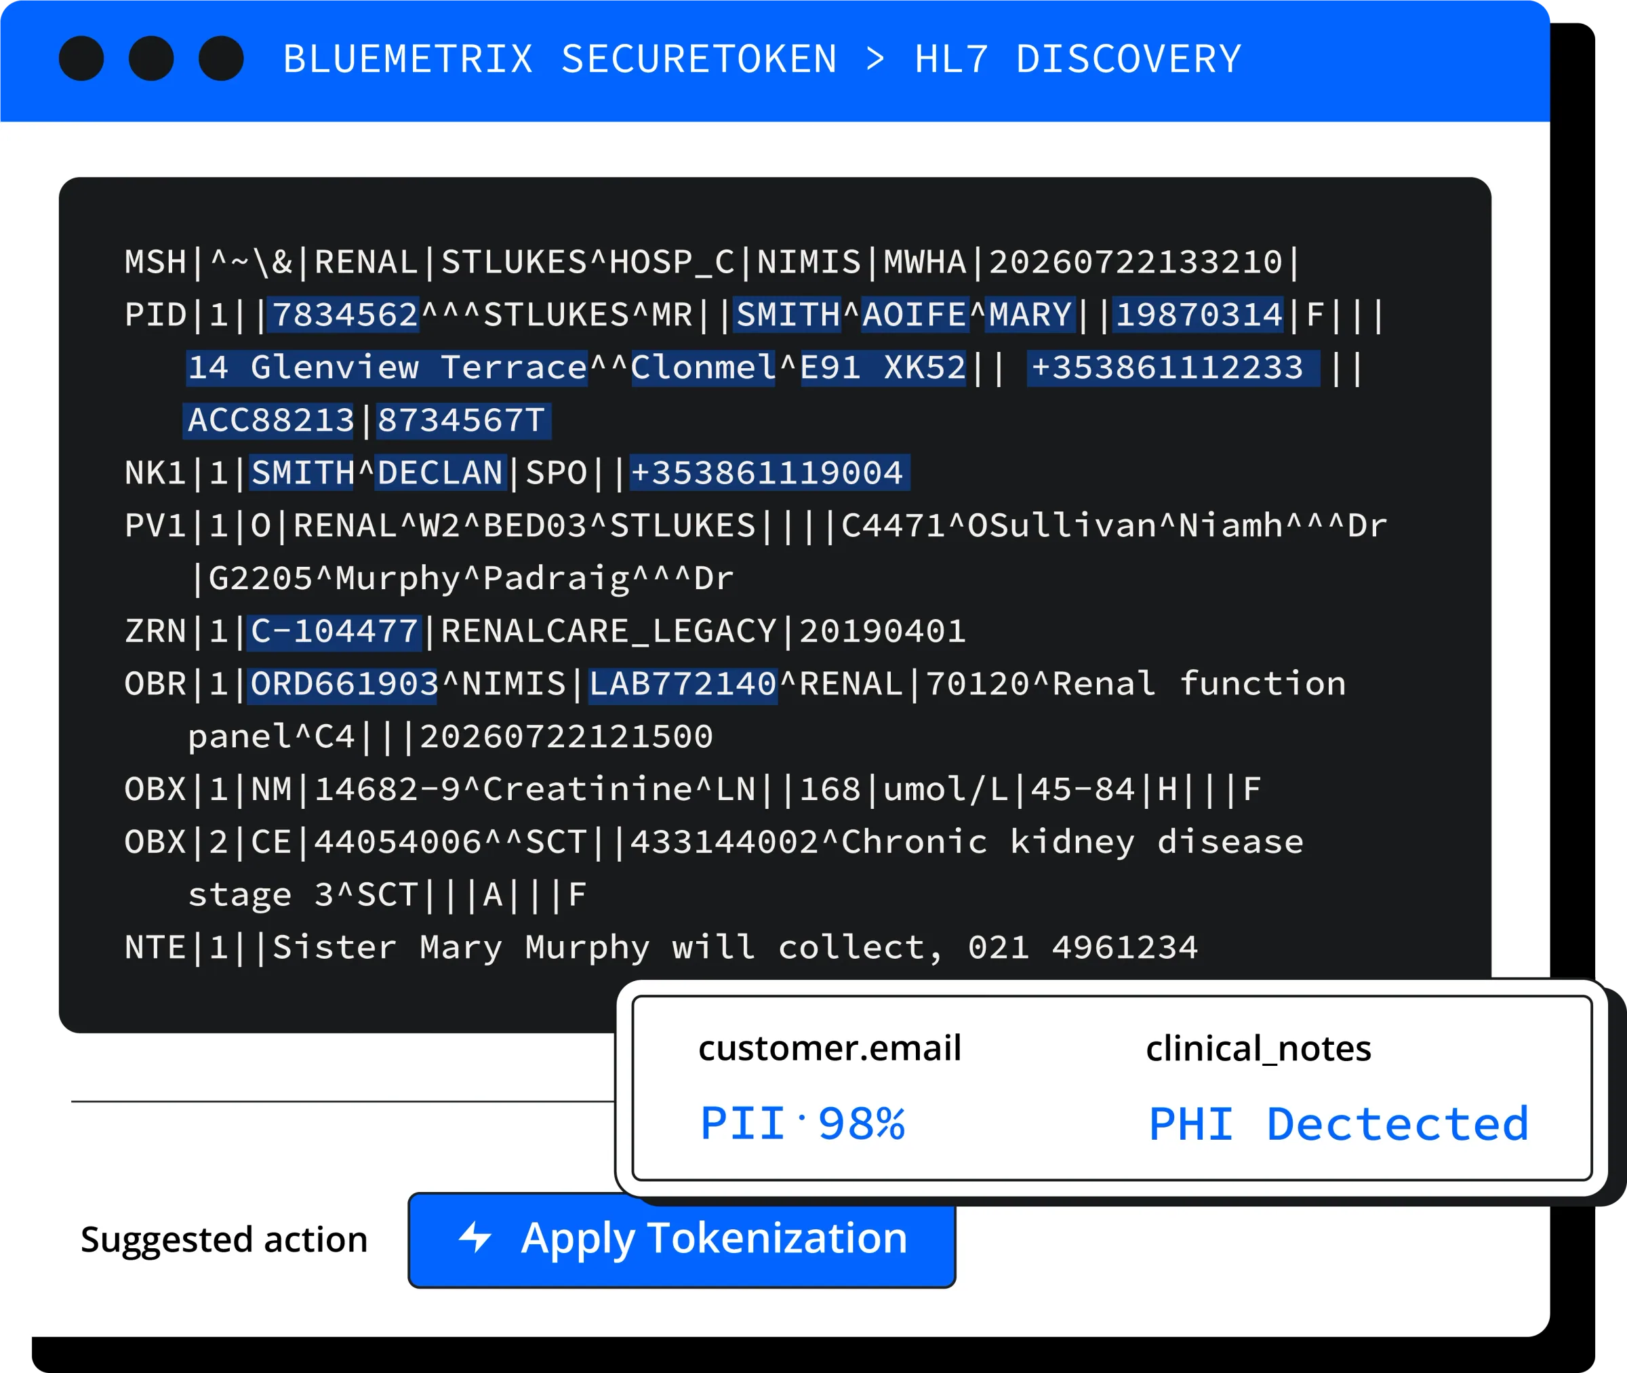This screenshot has width=1627, height=1373.
Task: Click the Creatinine OBX result line
Action: tap(693, 790)
